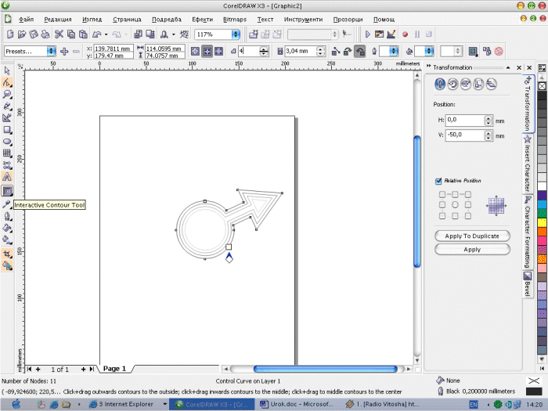This screenshot has width=548, height=411.
Task: Cut selection using scissors icon
Action: click(x=59, y=34)
